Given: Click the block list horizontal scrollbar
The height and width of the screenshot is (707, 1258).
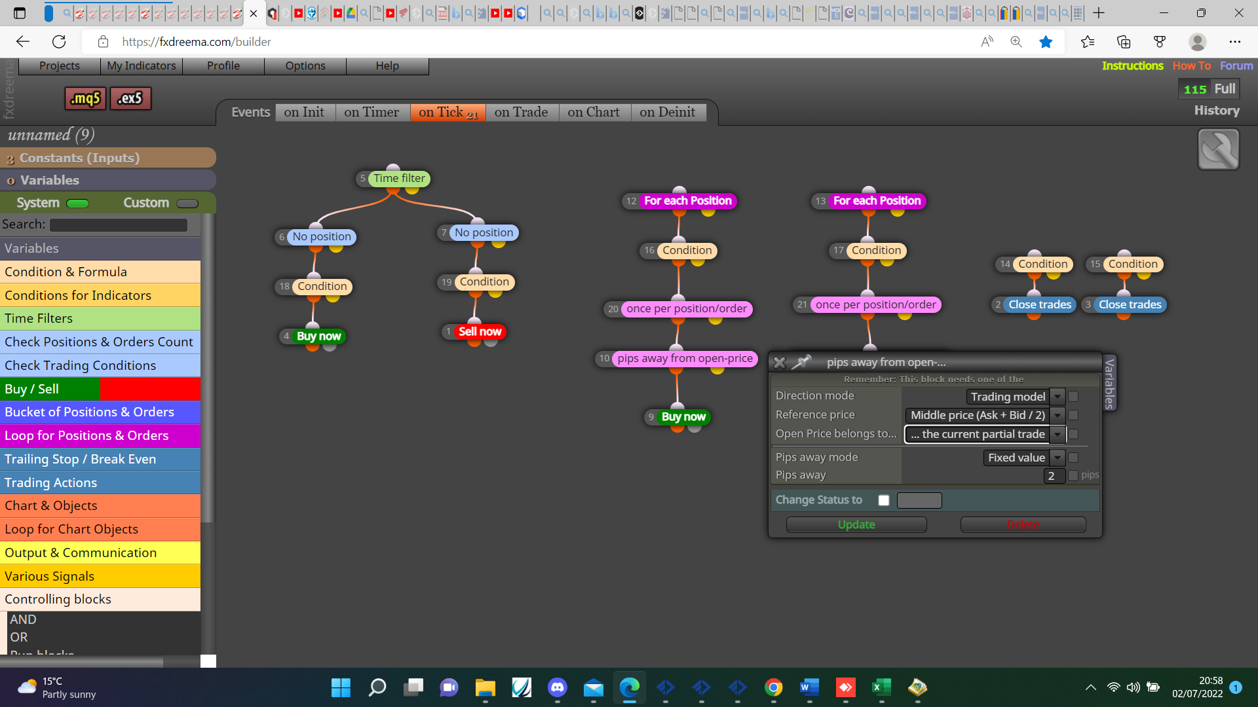Looking at the screenshot, I should tap(81, 662).
